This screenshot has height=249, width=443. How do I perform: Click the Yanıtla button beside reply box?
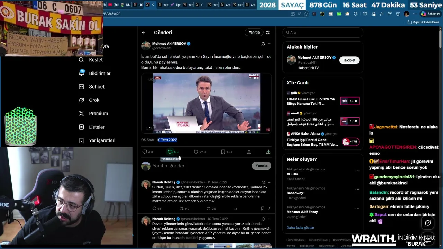262,166
